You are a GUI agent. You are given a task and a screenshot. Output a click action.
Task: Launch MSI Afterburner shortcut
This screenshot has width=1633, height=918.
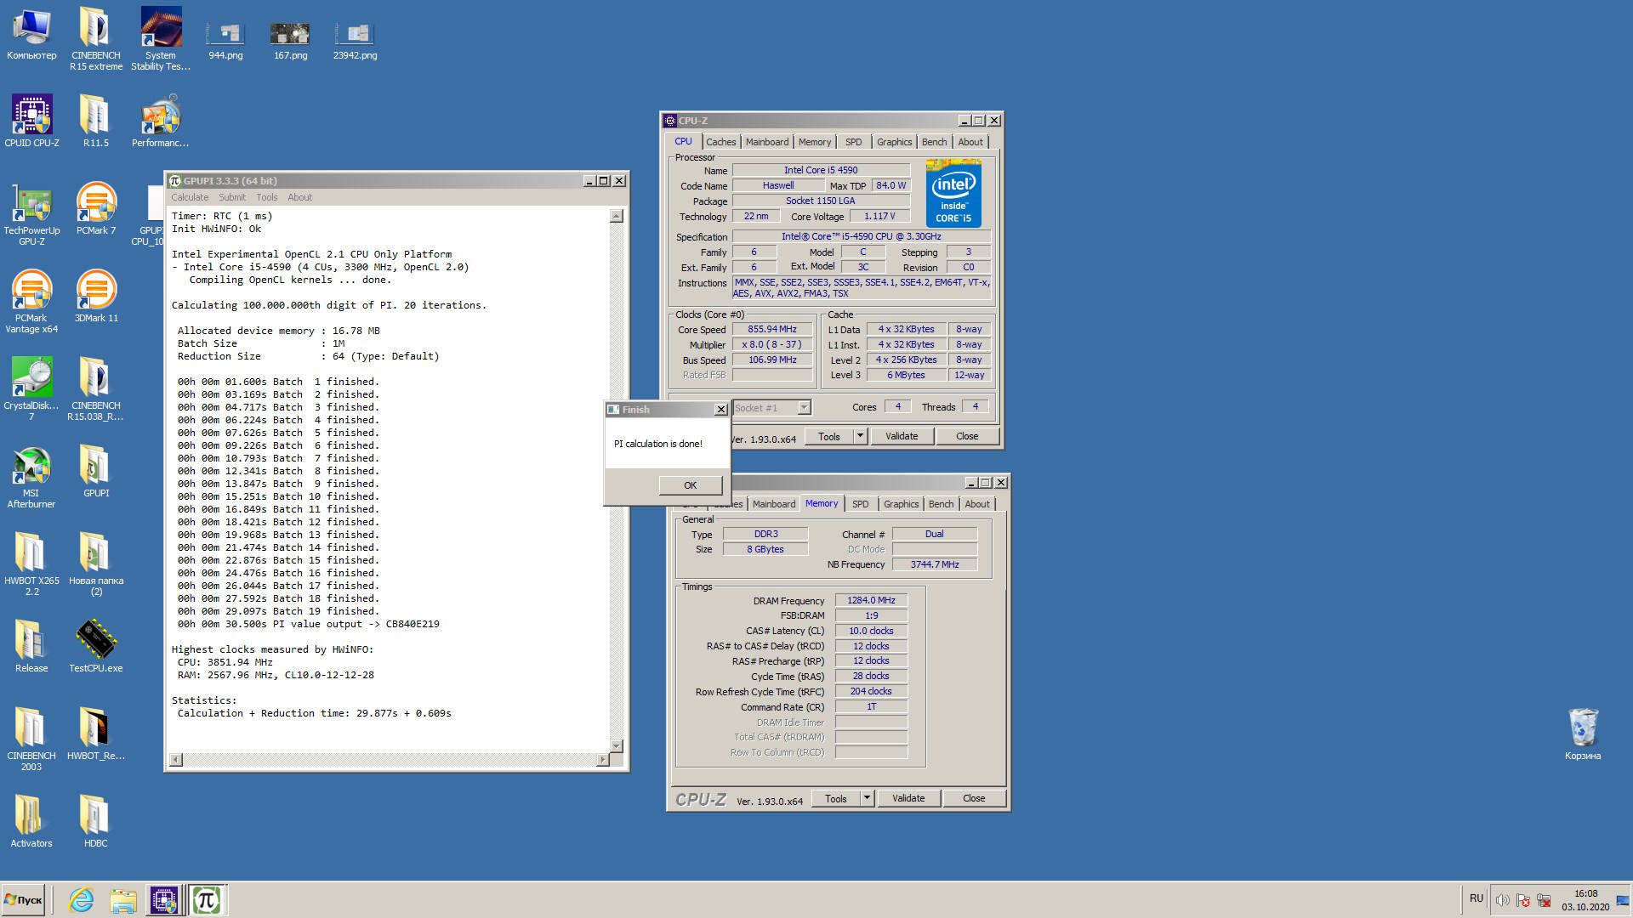(x=31, y=477)
